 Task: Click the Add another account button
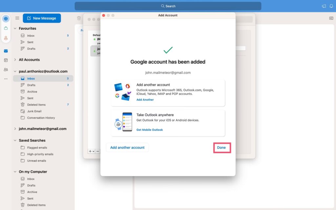tap(127, 148)
